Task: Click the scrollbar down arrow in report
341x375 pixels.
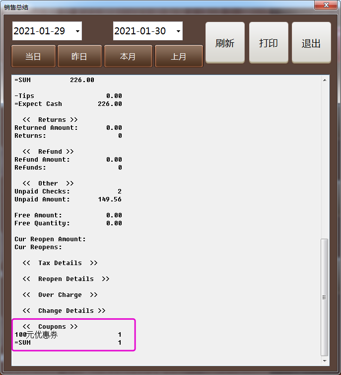Action: (325, 361)
